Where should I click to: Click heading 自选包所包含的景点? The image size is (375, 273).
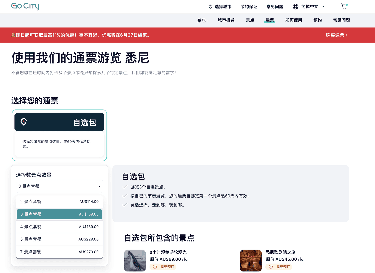coord(159,238)
